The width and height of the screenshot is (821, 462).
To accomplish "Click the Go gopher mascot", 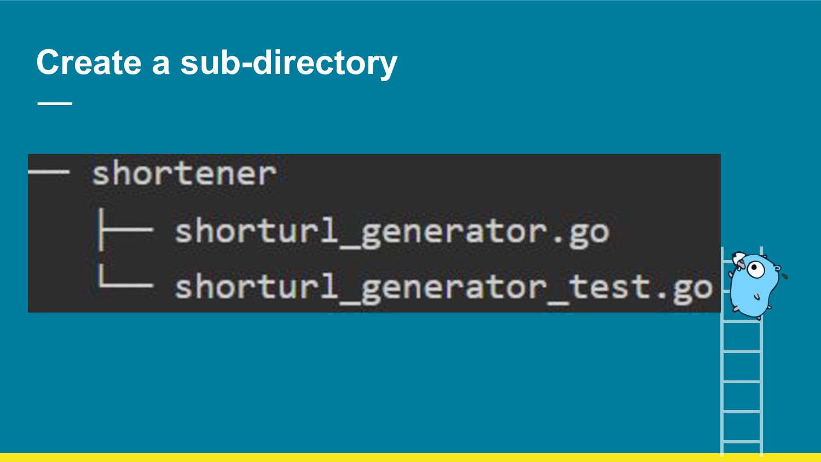I will coord(758,285).
